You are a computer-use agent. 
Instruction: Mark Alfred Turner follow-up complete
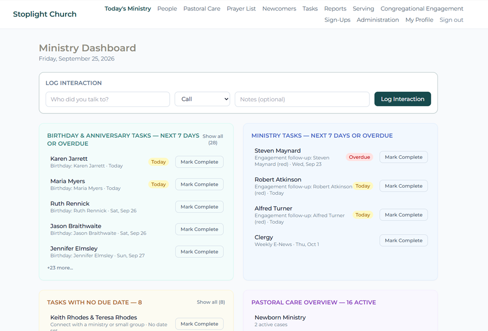[403, 215]
